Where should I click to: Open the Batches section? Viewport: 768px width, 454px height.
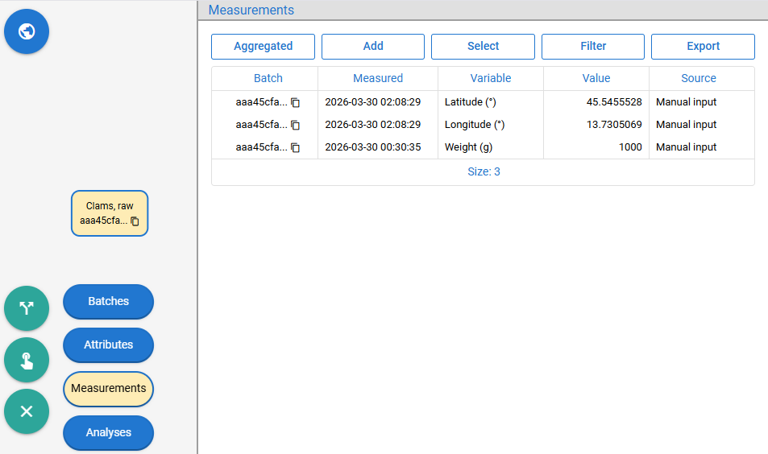tap(108, 301)
